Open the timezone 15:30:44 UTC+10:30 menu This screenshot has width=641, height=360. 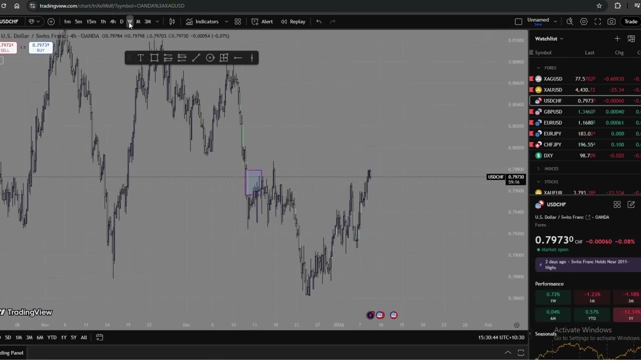coord(501,337)
